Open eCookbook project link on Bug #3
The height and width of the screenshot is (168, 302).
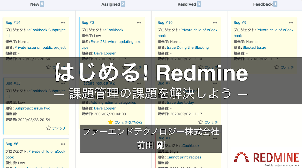coord(114,30)
